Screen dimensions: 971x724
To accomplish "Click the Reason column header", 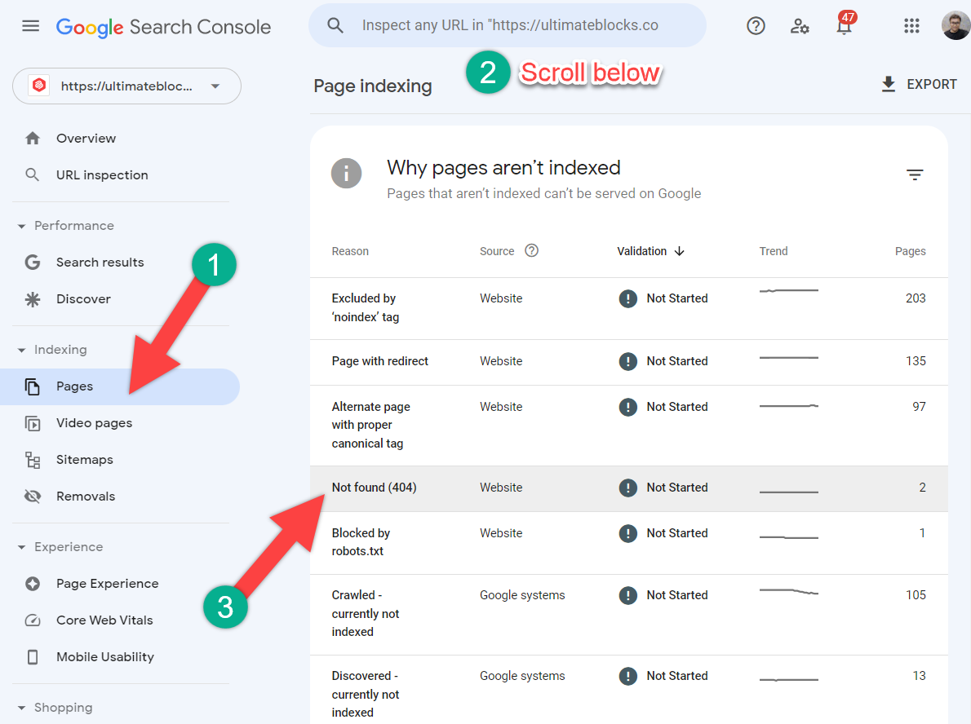I will coord(350,251).
